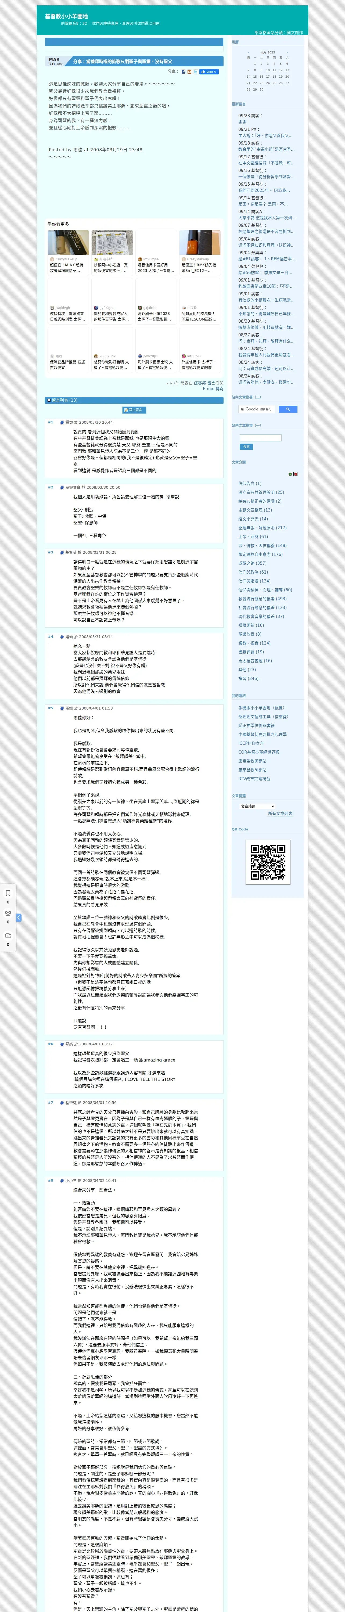
Task: Click the floating share arrow icon
Action: pos(8,935)
